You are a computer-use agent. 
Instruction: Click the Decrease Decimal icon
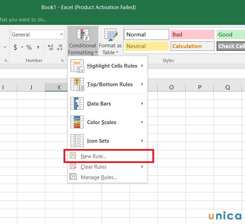(60, 47)
